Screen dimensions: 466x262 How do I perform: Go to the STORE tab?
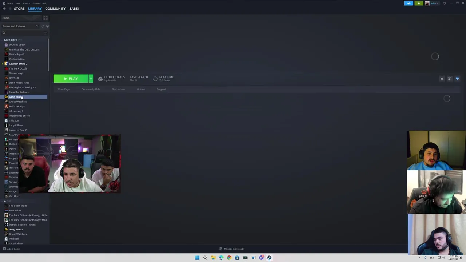(x=19, y=9)
